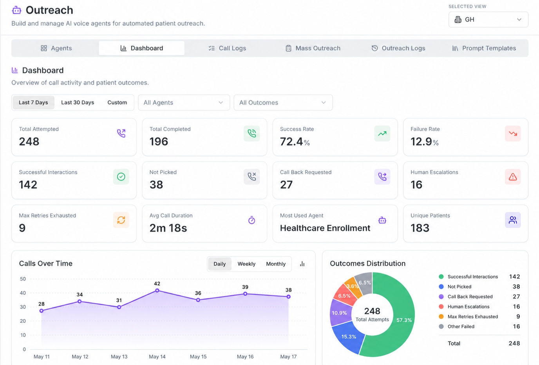Click the Human Escalations warning triangle icon
The width and height of the screenshot is (539, 365).
tap(513, 177)
